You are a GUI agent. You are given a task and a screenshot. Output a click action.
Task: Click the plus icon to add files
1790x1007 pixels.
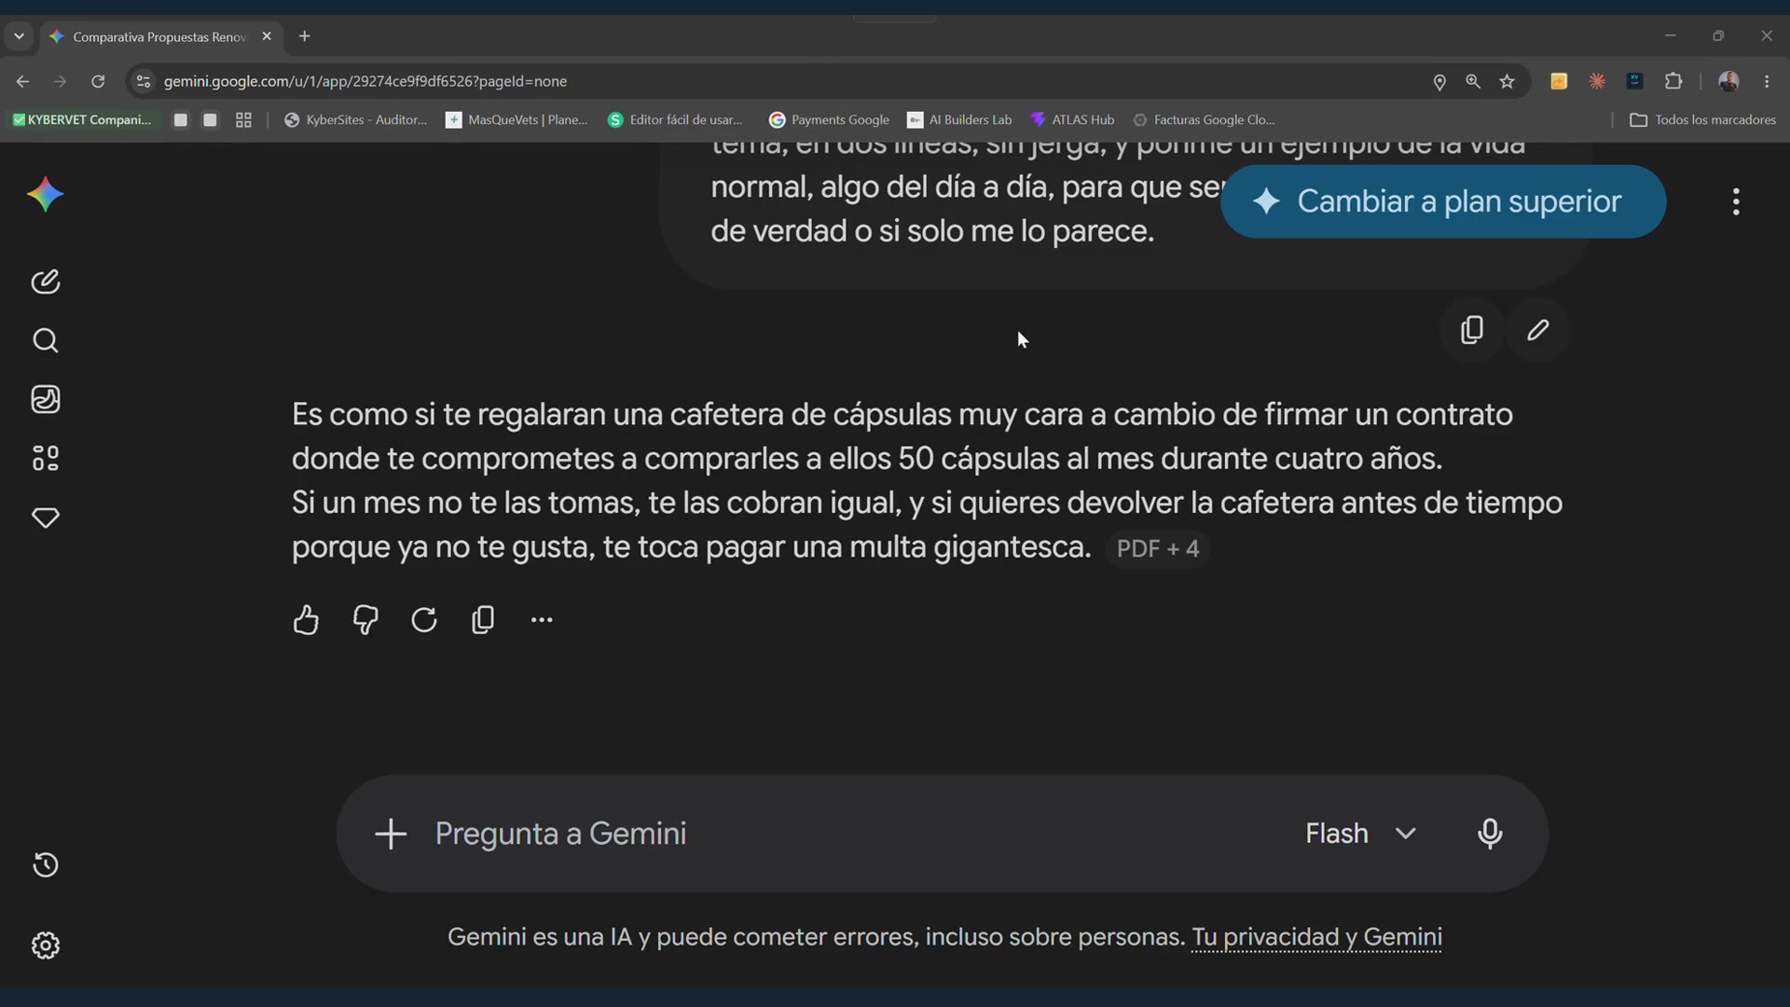[391, 834]
